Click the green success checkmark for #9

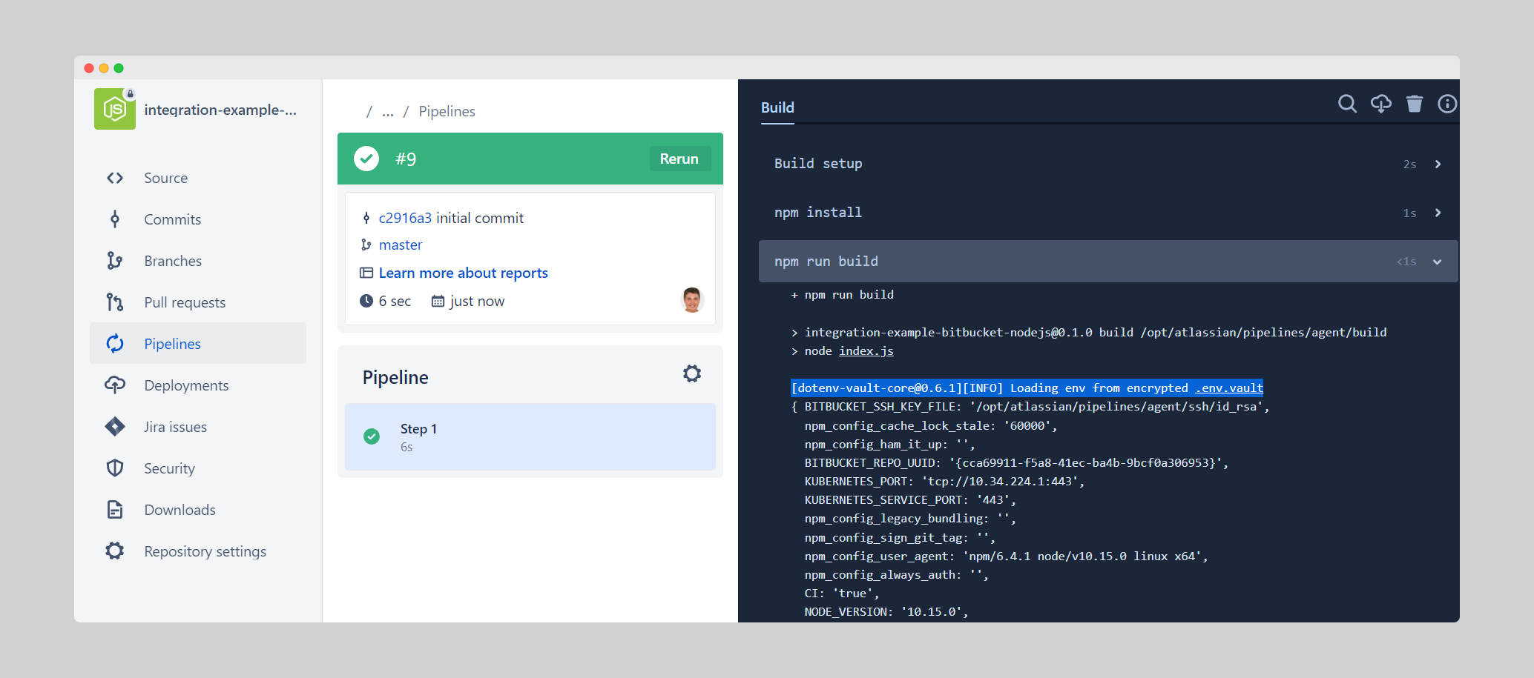coord(366,159)
